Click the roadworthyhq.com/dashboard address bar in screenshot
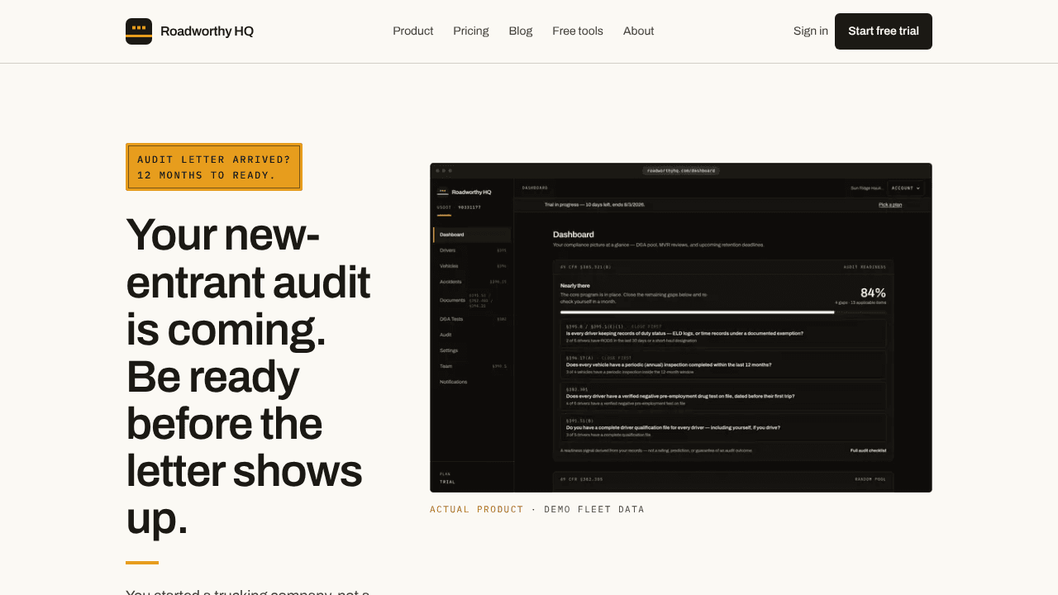 click(681, 170)
